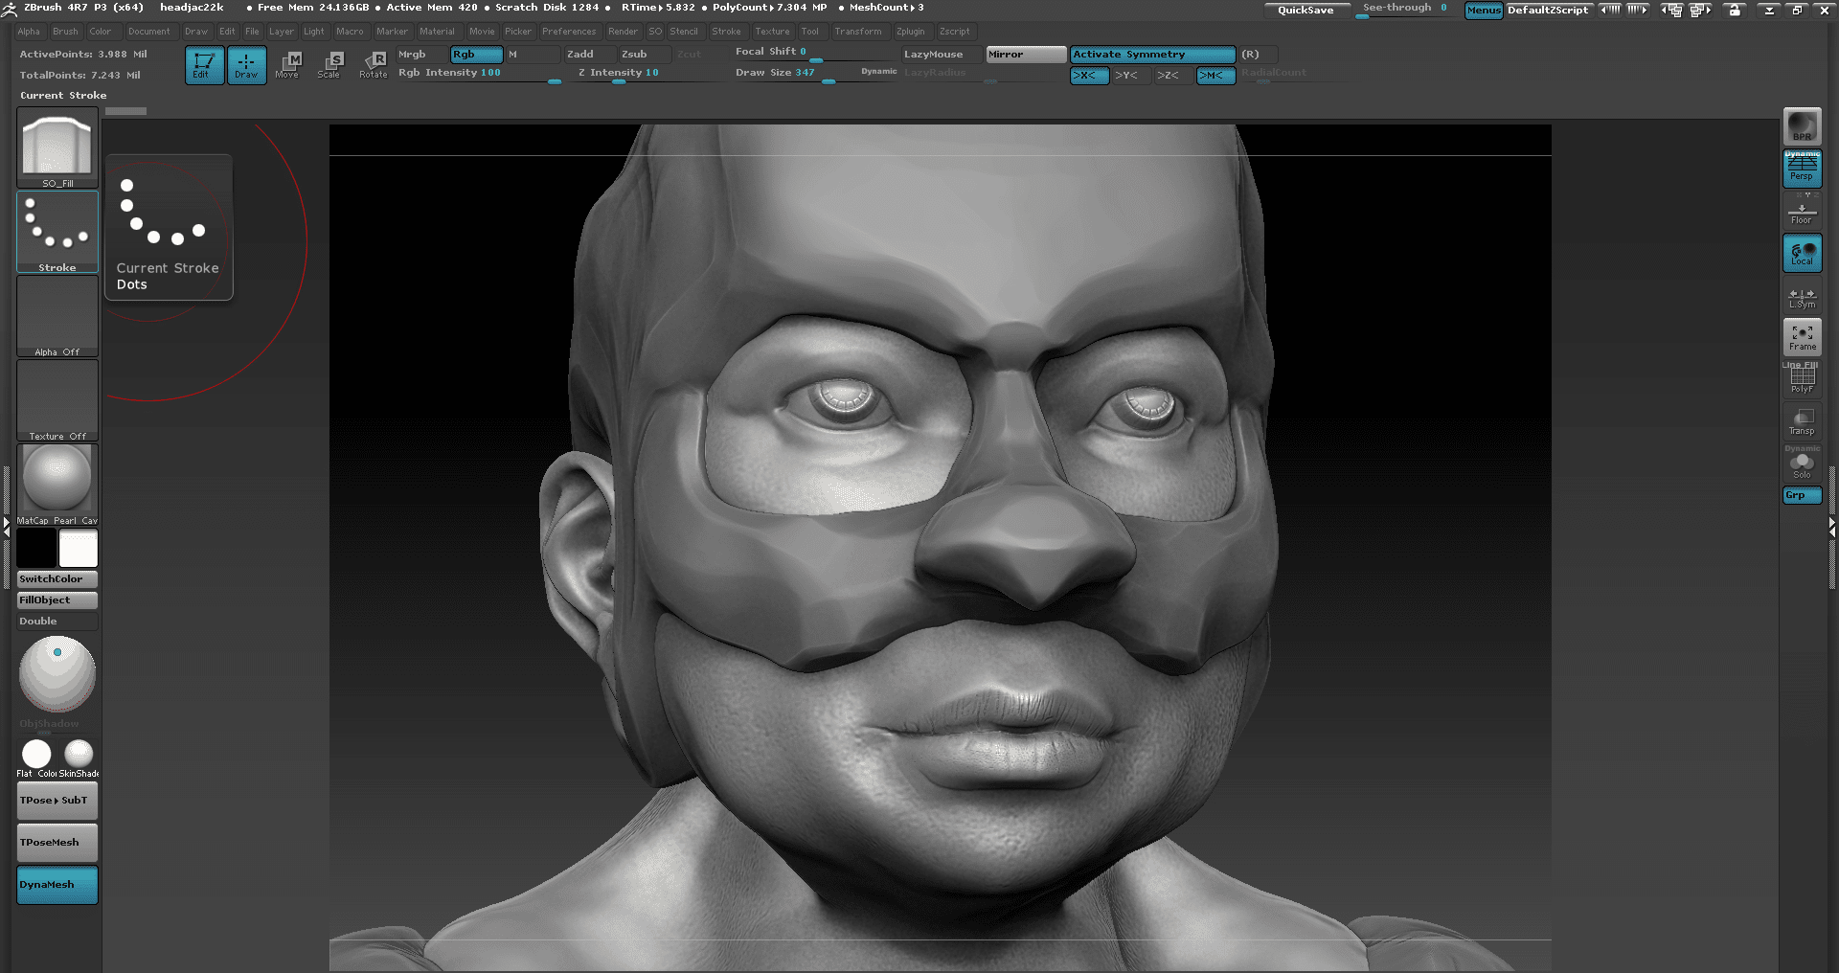Screen dimensions: 1839x973
Task: Open the BPR render button on right shelf
Action: (1802, 126)
